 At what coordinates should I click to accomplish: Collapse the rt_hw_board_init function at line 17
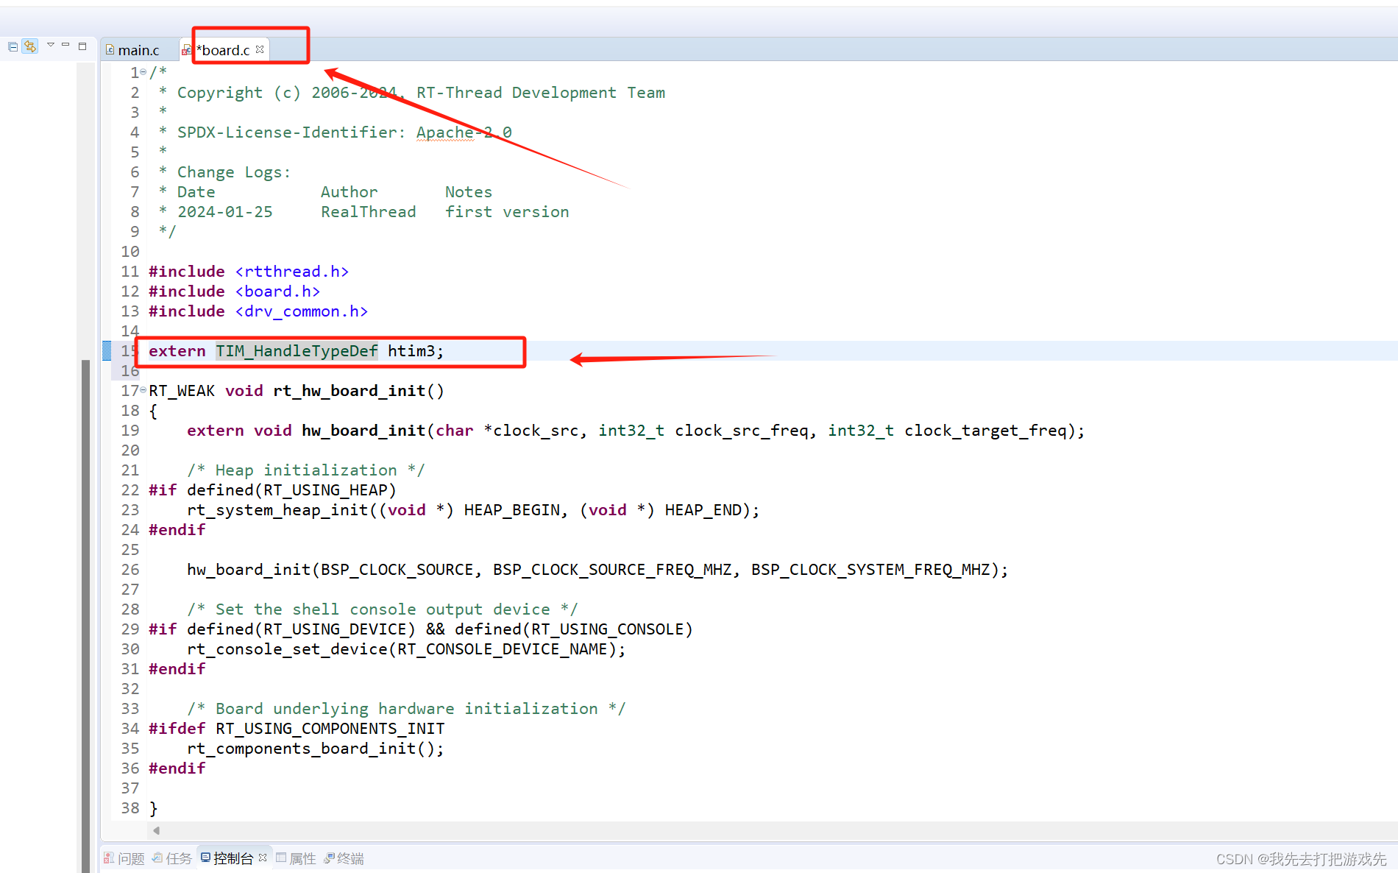click(x=142, y=390)
